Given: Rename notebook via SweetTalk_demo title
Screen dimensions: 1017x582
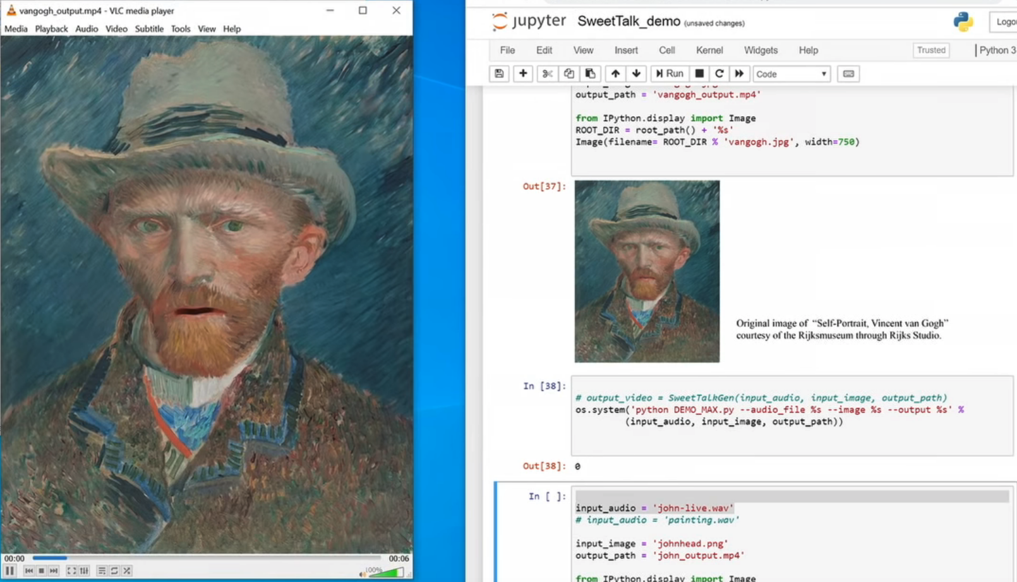Looking at the screenshot, I should [629, 21].
